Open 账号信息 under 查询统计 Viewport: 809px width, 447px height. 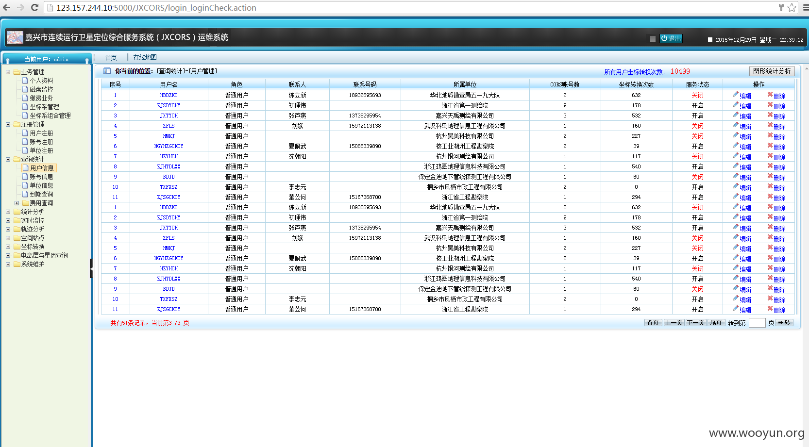(41, 177)
